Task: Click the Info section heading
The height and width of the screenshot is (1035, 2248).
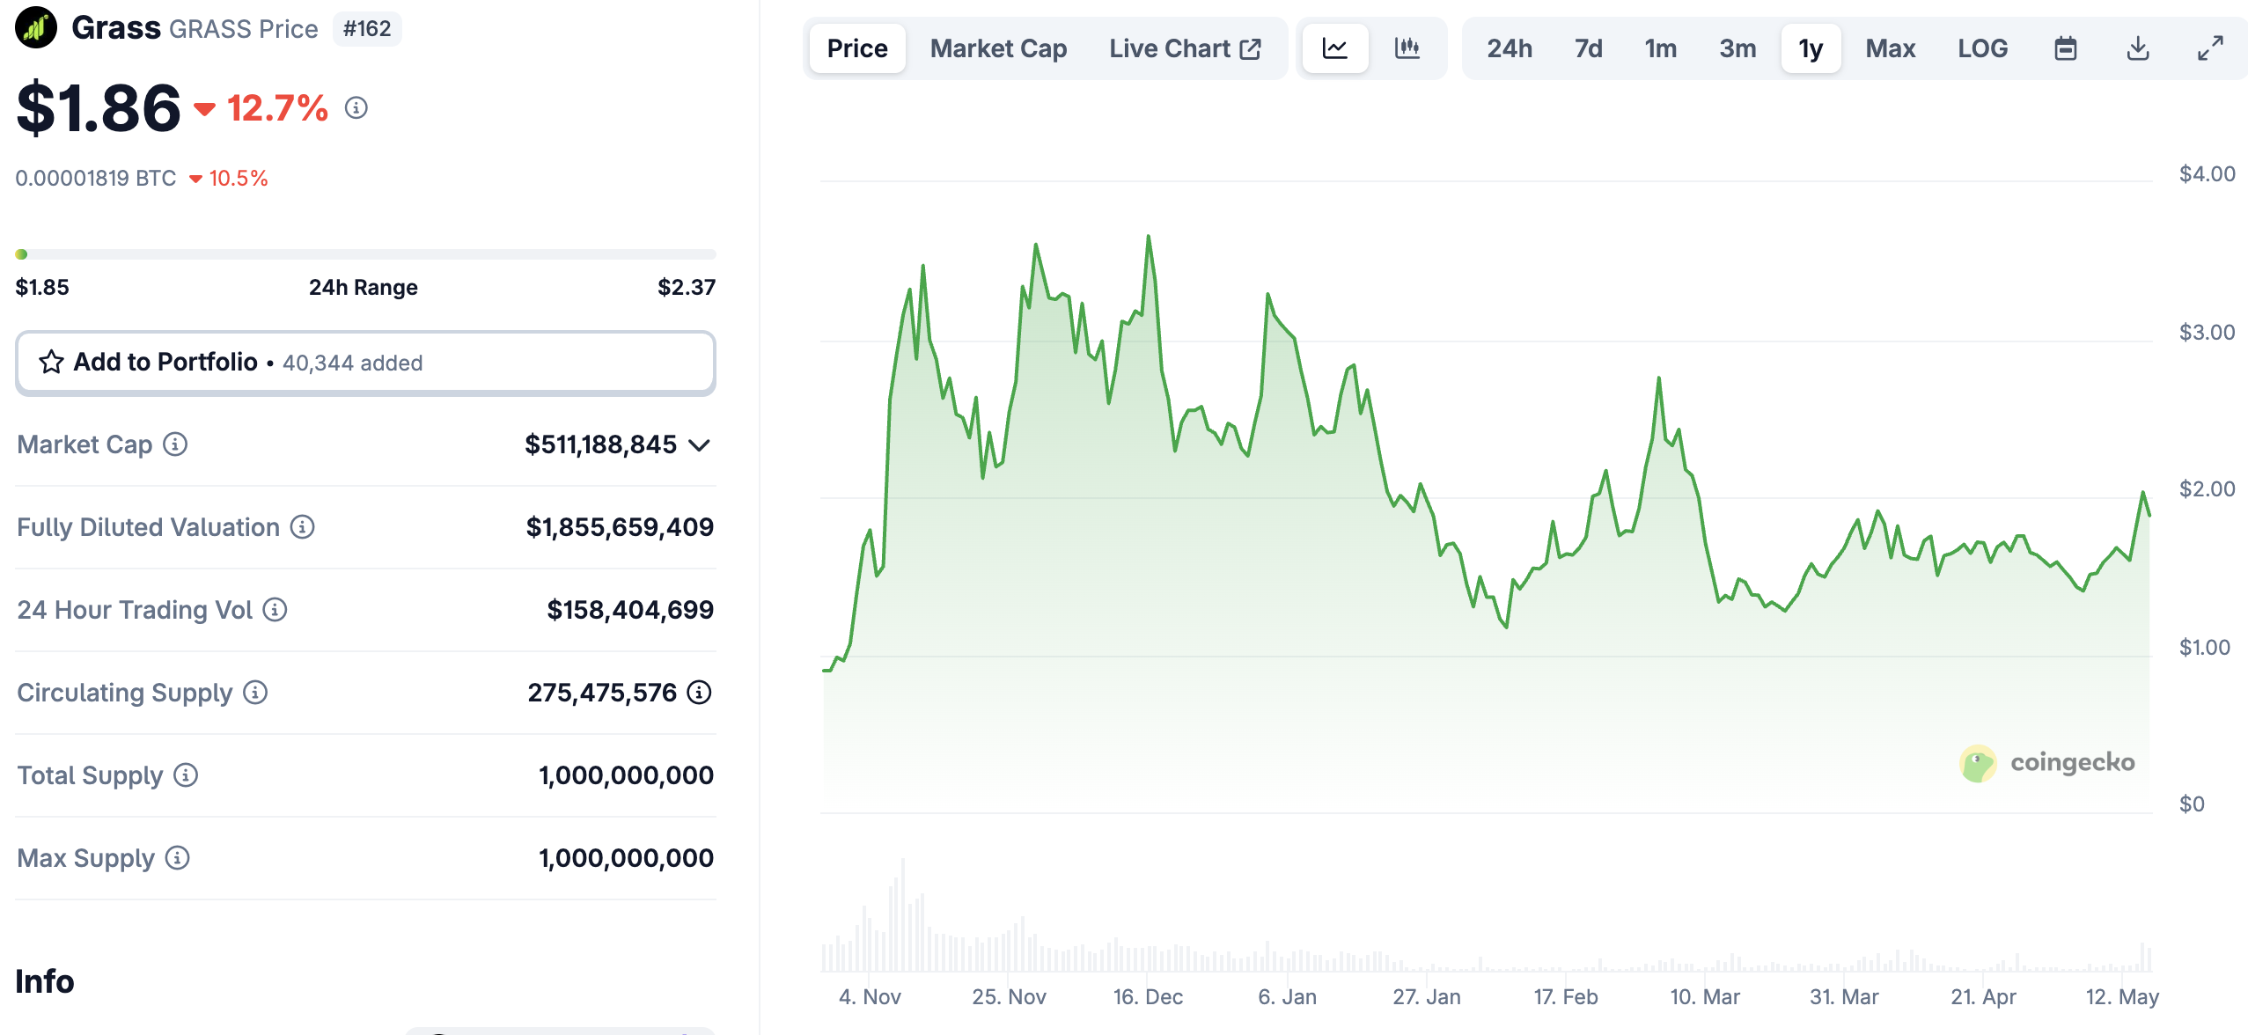Action: click(x=45, y=981)
